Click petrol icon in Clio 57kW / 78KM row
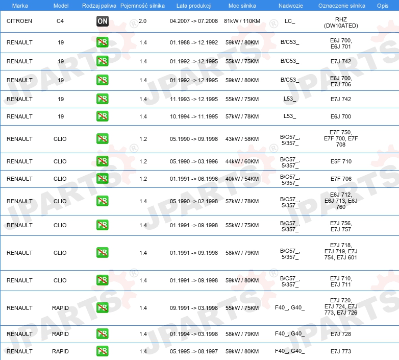 (x=103, y=201)
